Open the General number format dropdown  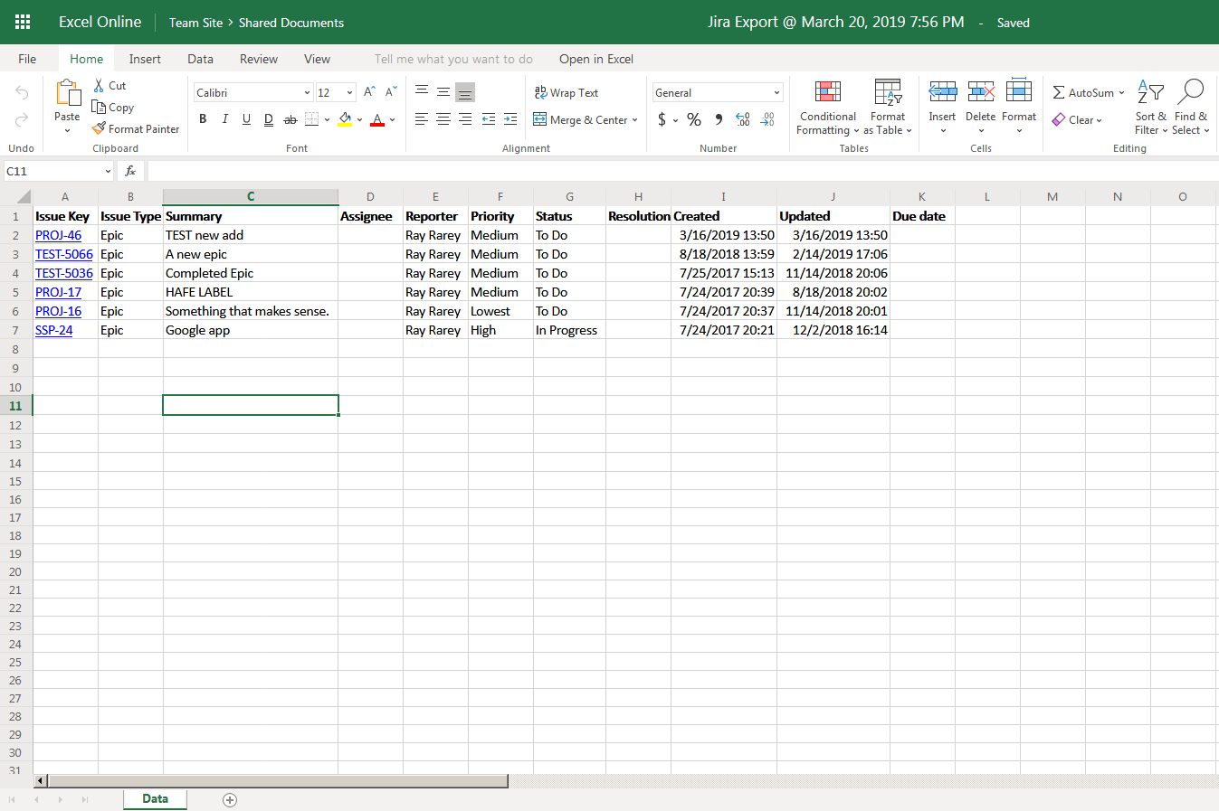776,92
